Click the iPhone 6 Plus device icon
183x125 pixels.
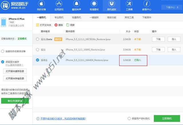[4, 22]
